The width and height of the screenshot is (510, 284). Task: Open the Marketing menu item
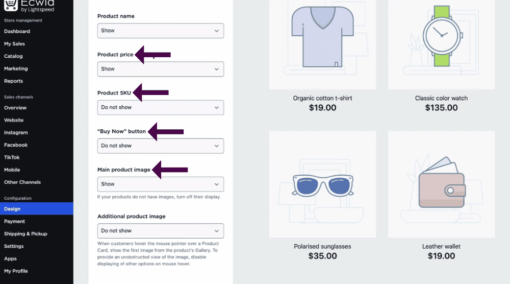pyautogui.click(x=16, y=68)
